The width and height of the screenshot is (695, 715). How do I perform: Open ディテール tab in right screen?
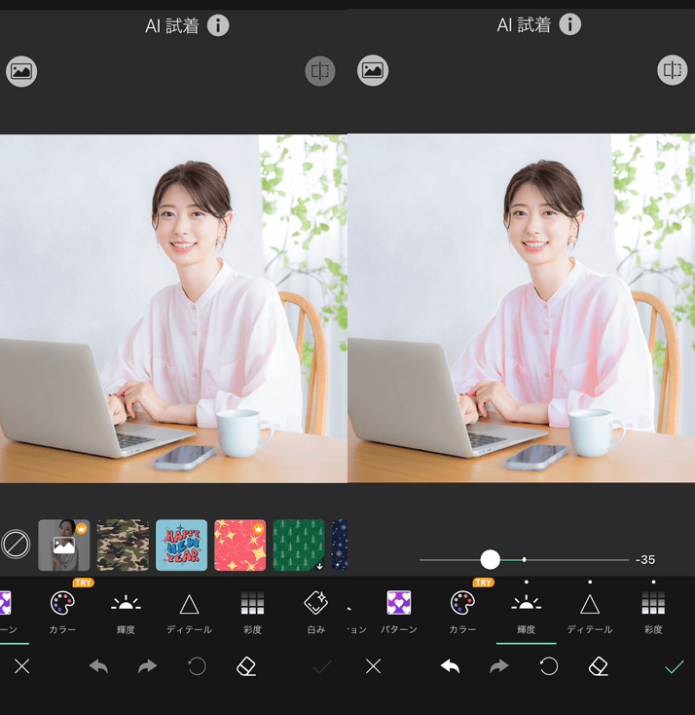[x=590, y=612]
